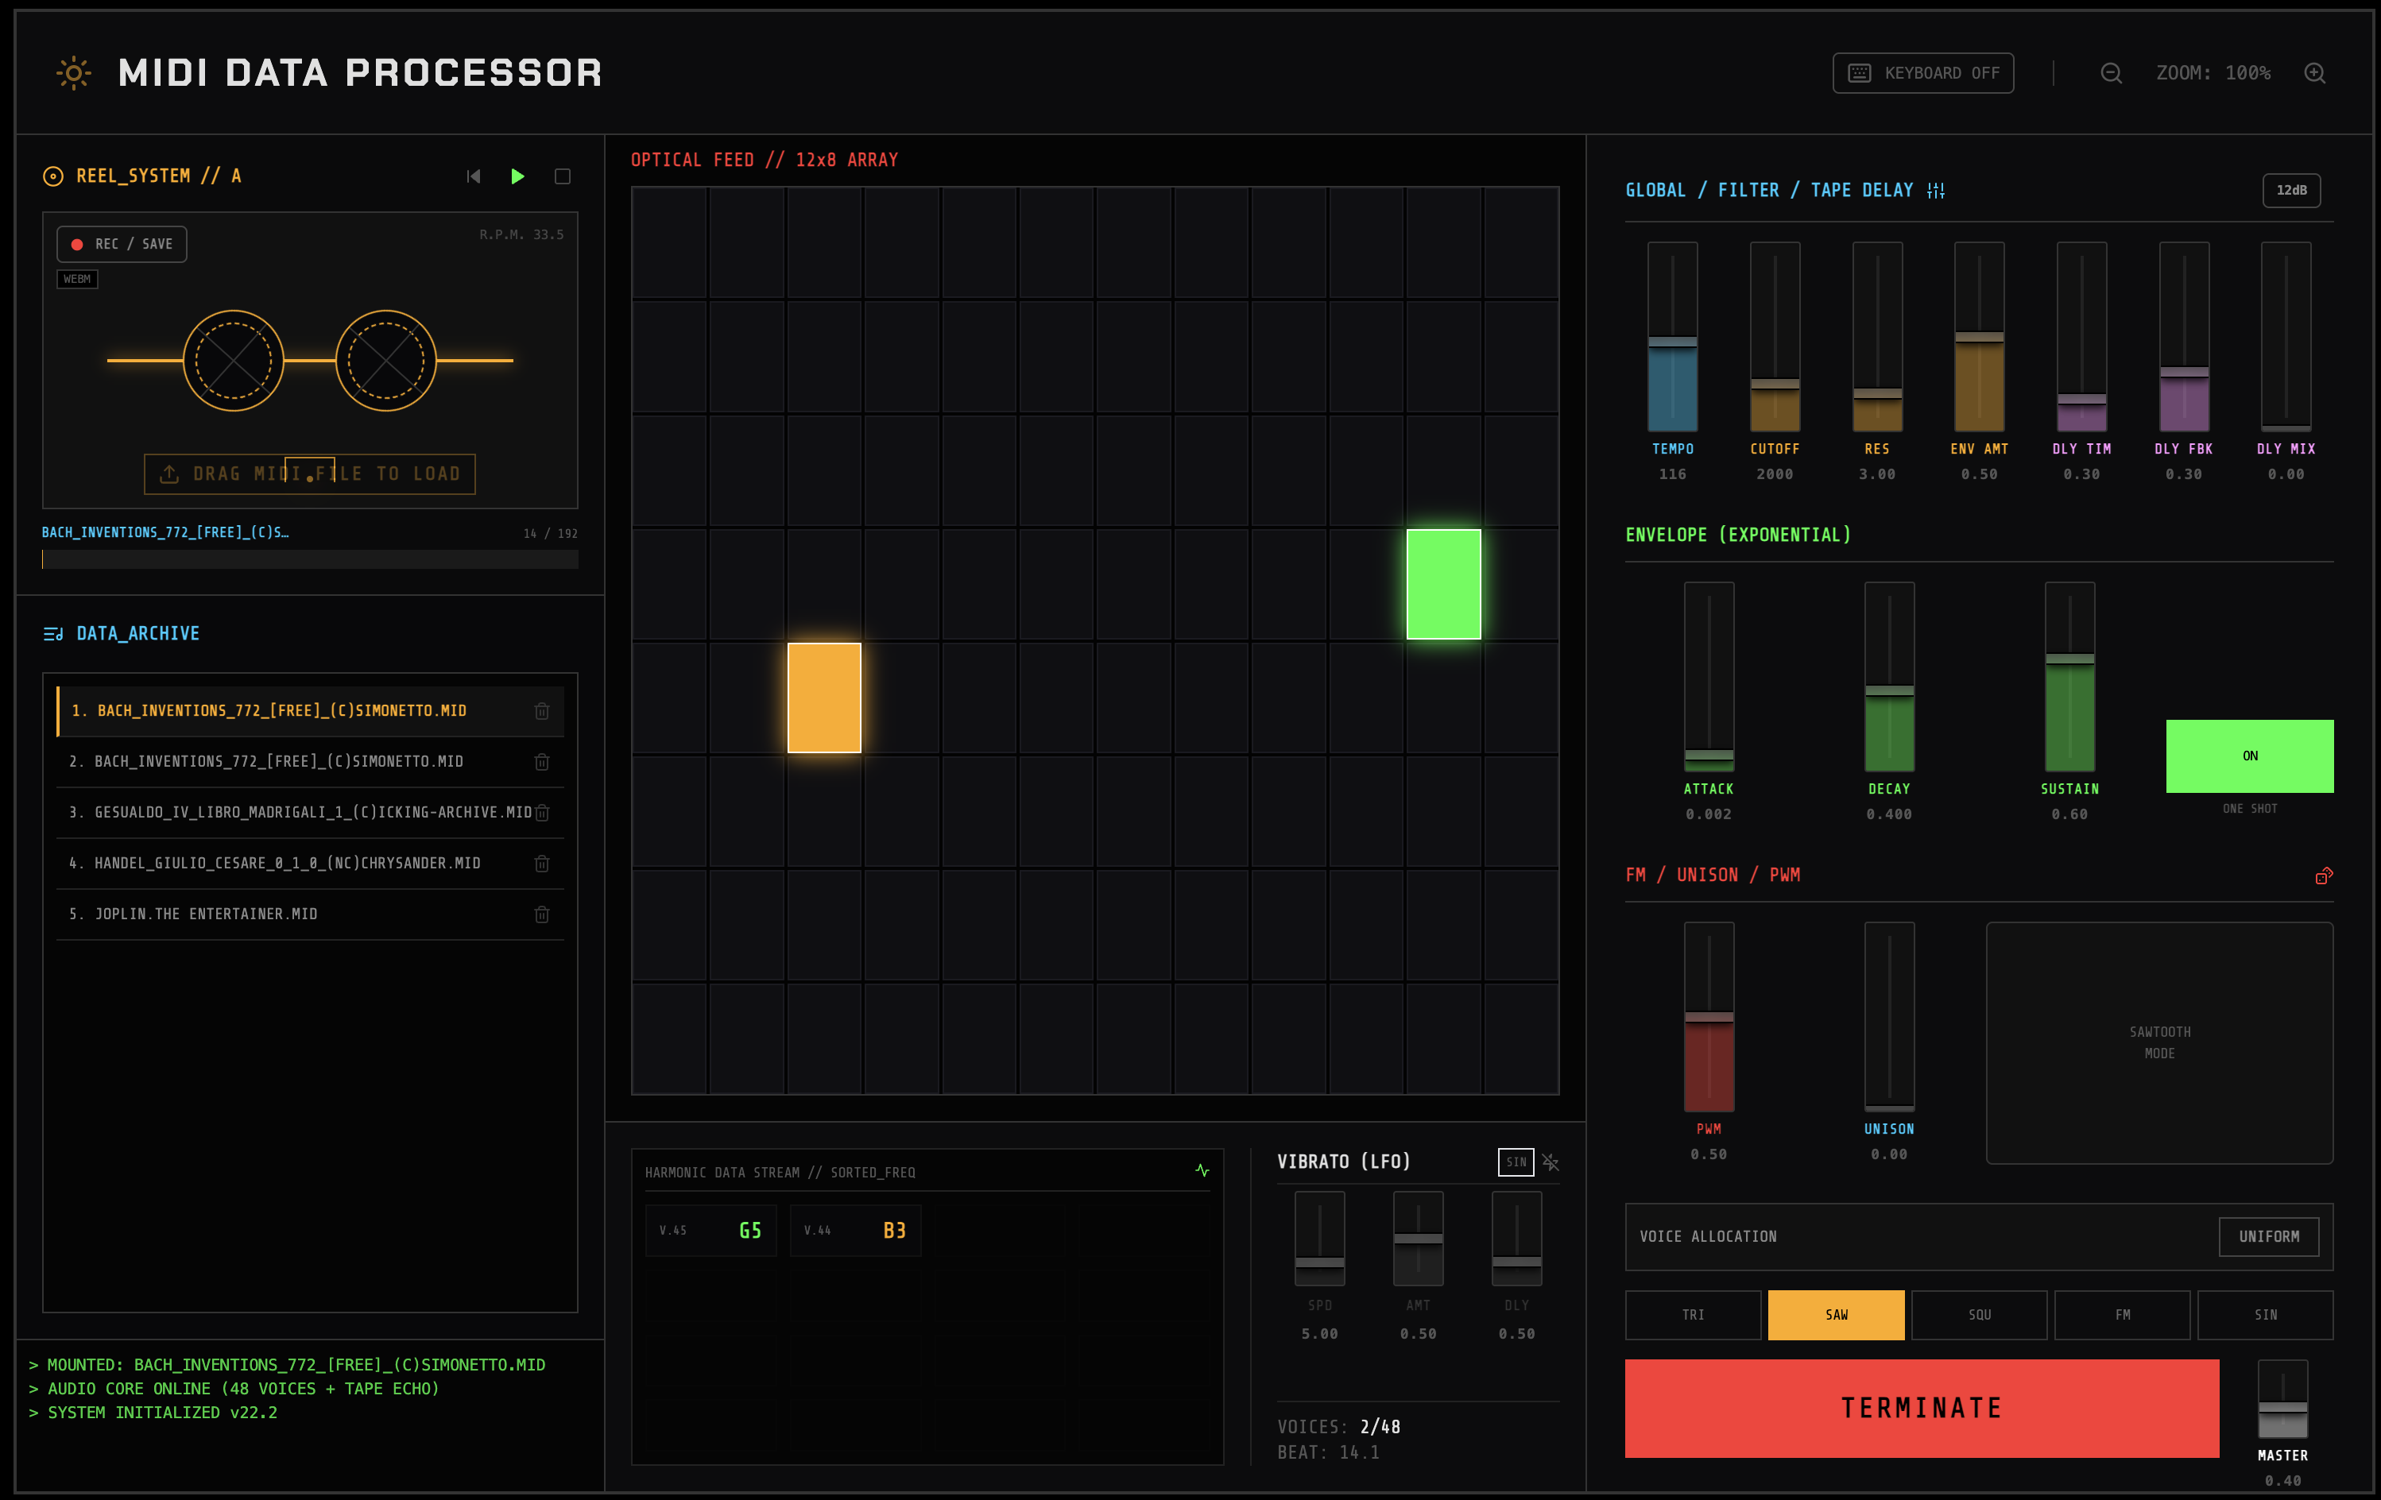Click the Cutoff slider handle
This screenshot has height=1500, width=2381.
(x=1775, y=384)
